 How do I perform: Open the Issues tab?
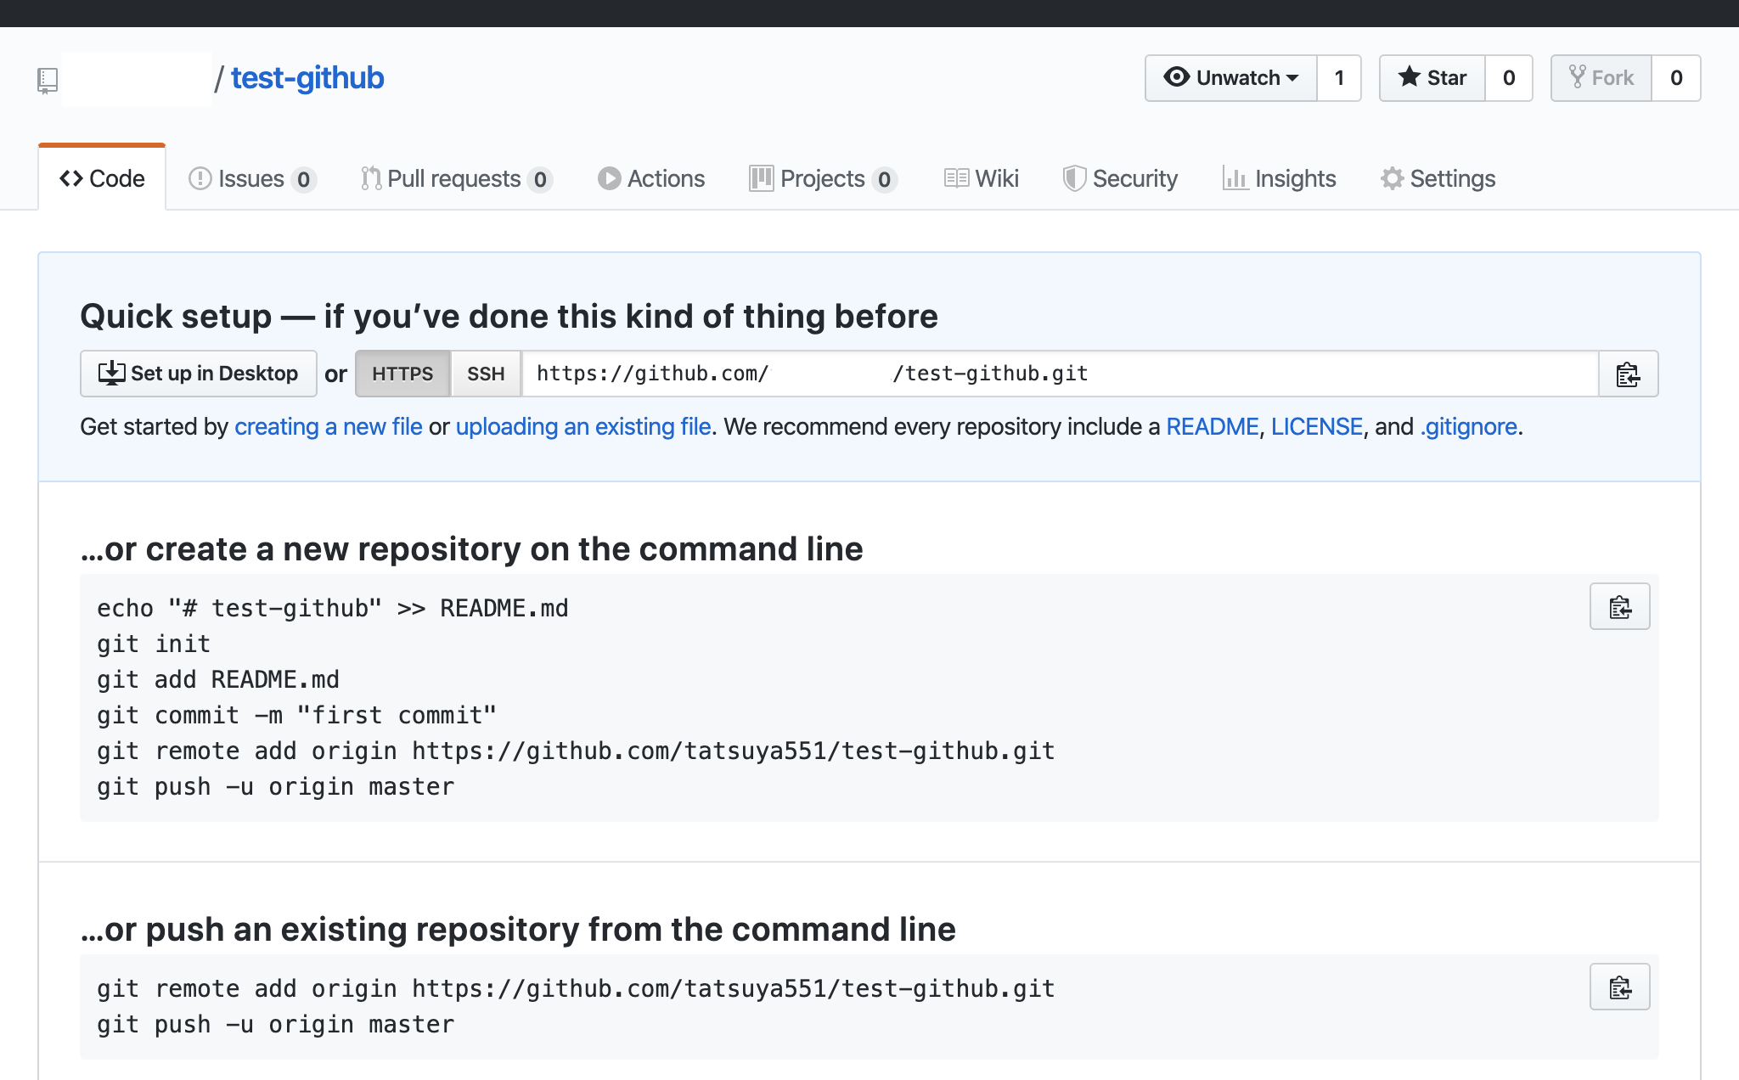(252, 178)
